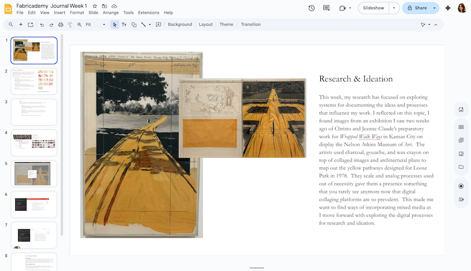Image resolution: width=471 pixels, height=271 pixels.
Task: Click the Paint format roller icon
Action: pos(70,25)
